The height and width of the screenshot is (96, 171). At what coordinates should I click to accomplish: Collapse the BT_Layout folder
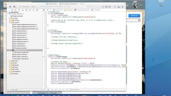coord(10,22)
